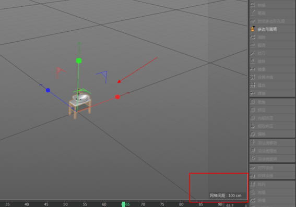
Task: Select the 笔刷 (Brush) tool icon
Action: [252, 13]
